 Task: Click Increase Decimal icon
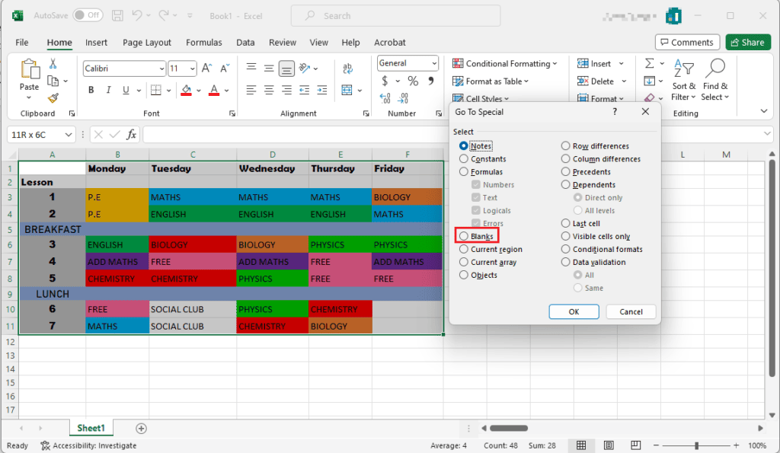(385, 98)
